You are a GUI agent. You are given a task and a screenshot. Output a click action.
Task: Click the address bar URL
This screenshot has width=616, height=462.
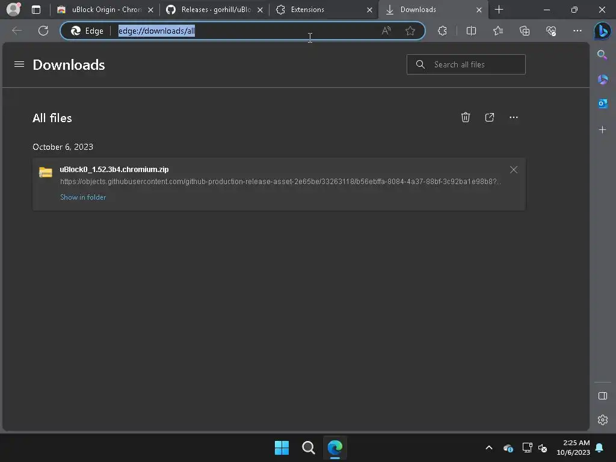(157, 31)
